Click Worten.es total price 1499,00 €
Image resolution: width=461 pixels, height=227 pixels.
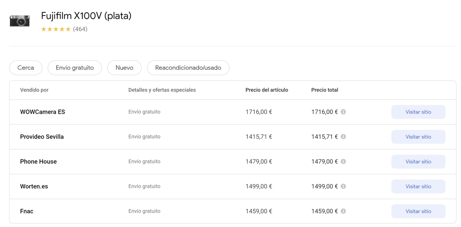click(325, 186)
